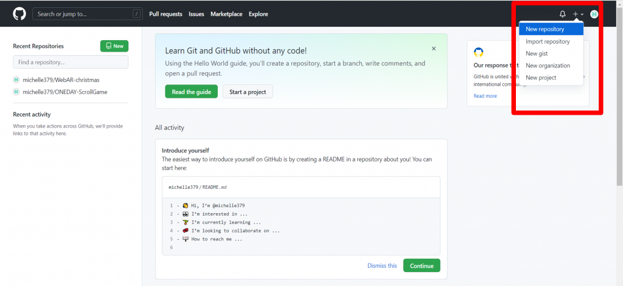The width and height of the screenshot is (623, 286).
Task: Click the green New repository button
Action: 114,46
